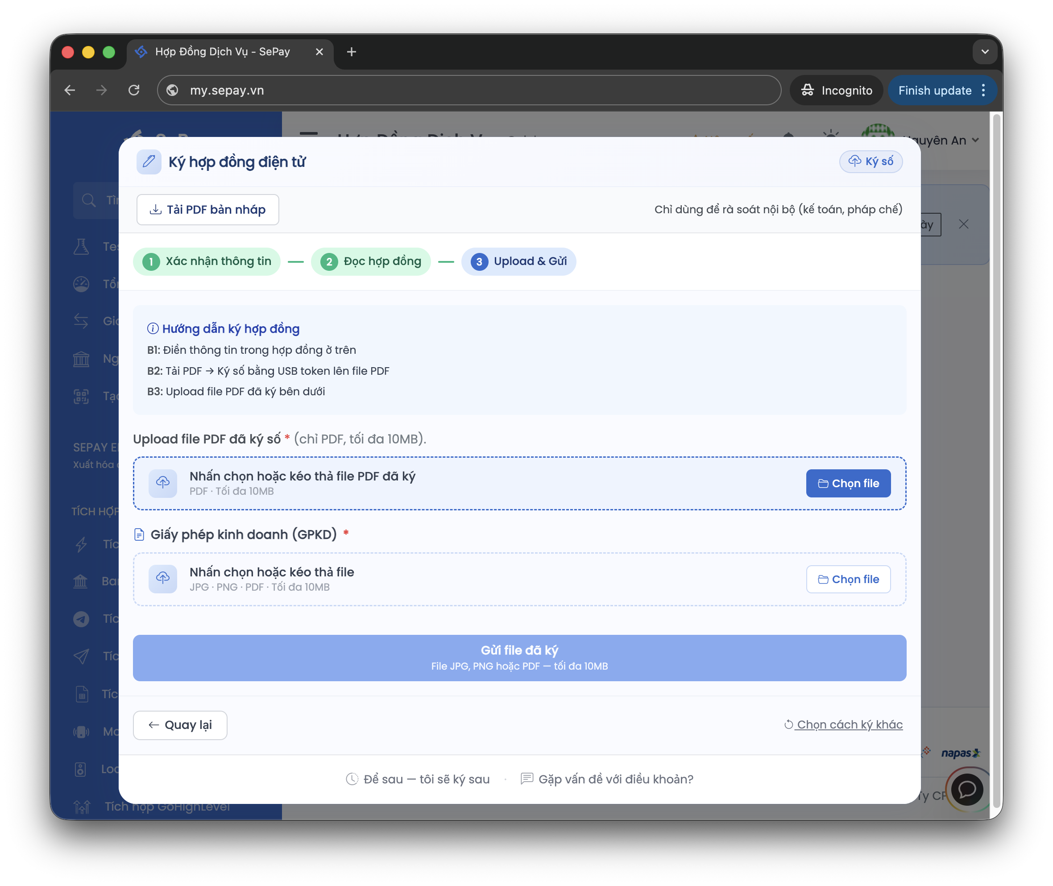This screenshot has width=1053, height=886.
Task: Reload the page in browser toolbar
Action: click(134, 90)
